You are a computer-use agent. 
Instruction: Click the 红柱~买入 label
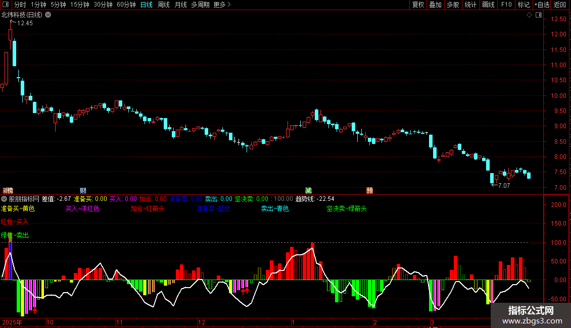click(15, 222)
